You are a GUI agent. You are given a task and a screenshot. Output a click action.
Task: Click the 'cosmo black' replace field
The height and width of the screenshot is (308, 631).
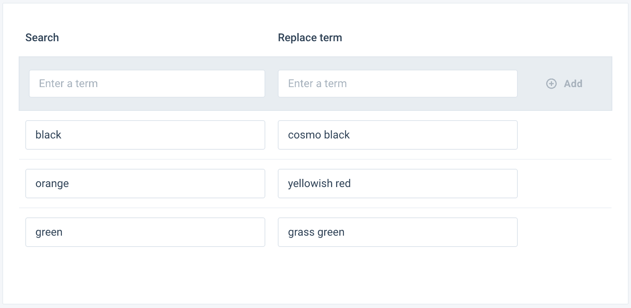(397, 135)
